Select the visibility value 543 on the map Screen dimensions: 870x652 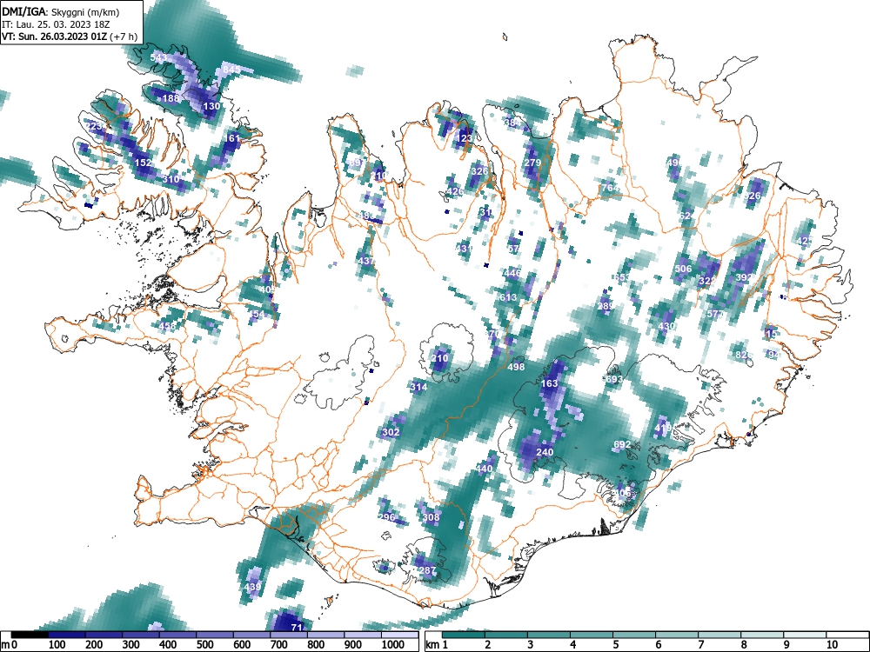pos(158,57)
